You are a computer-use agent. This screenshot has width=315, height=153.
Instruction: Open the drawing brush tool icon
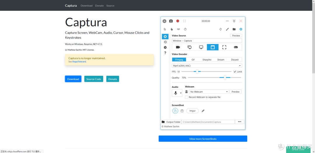[x=228, y=29]
